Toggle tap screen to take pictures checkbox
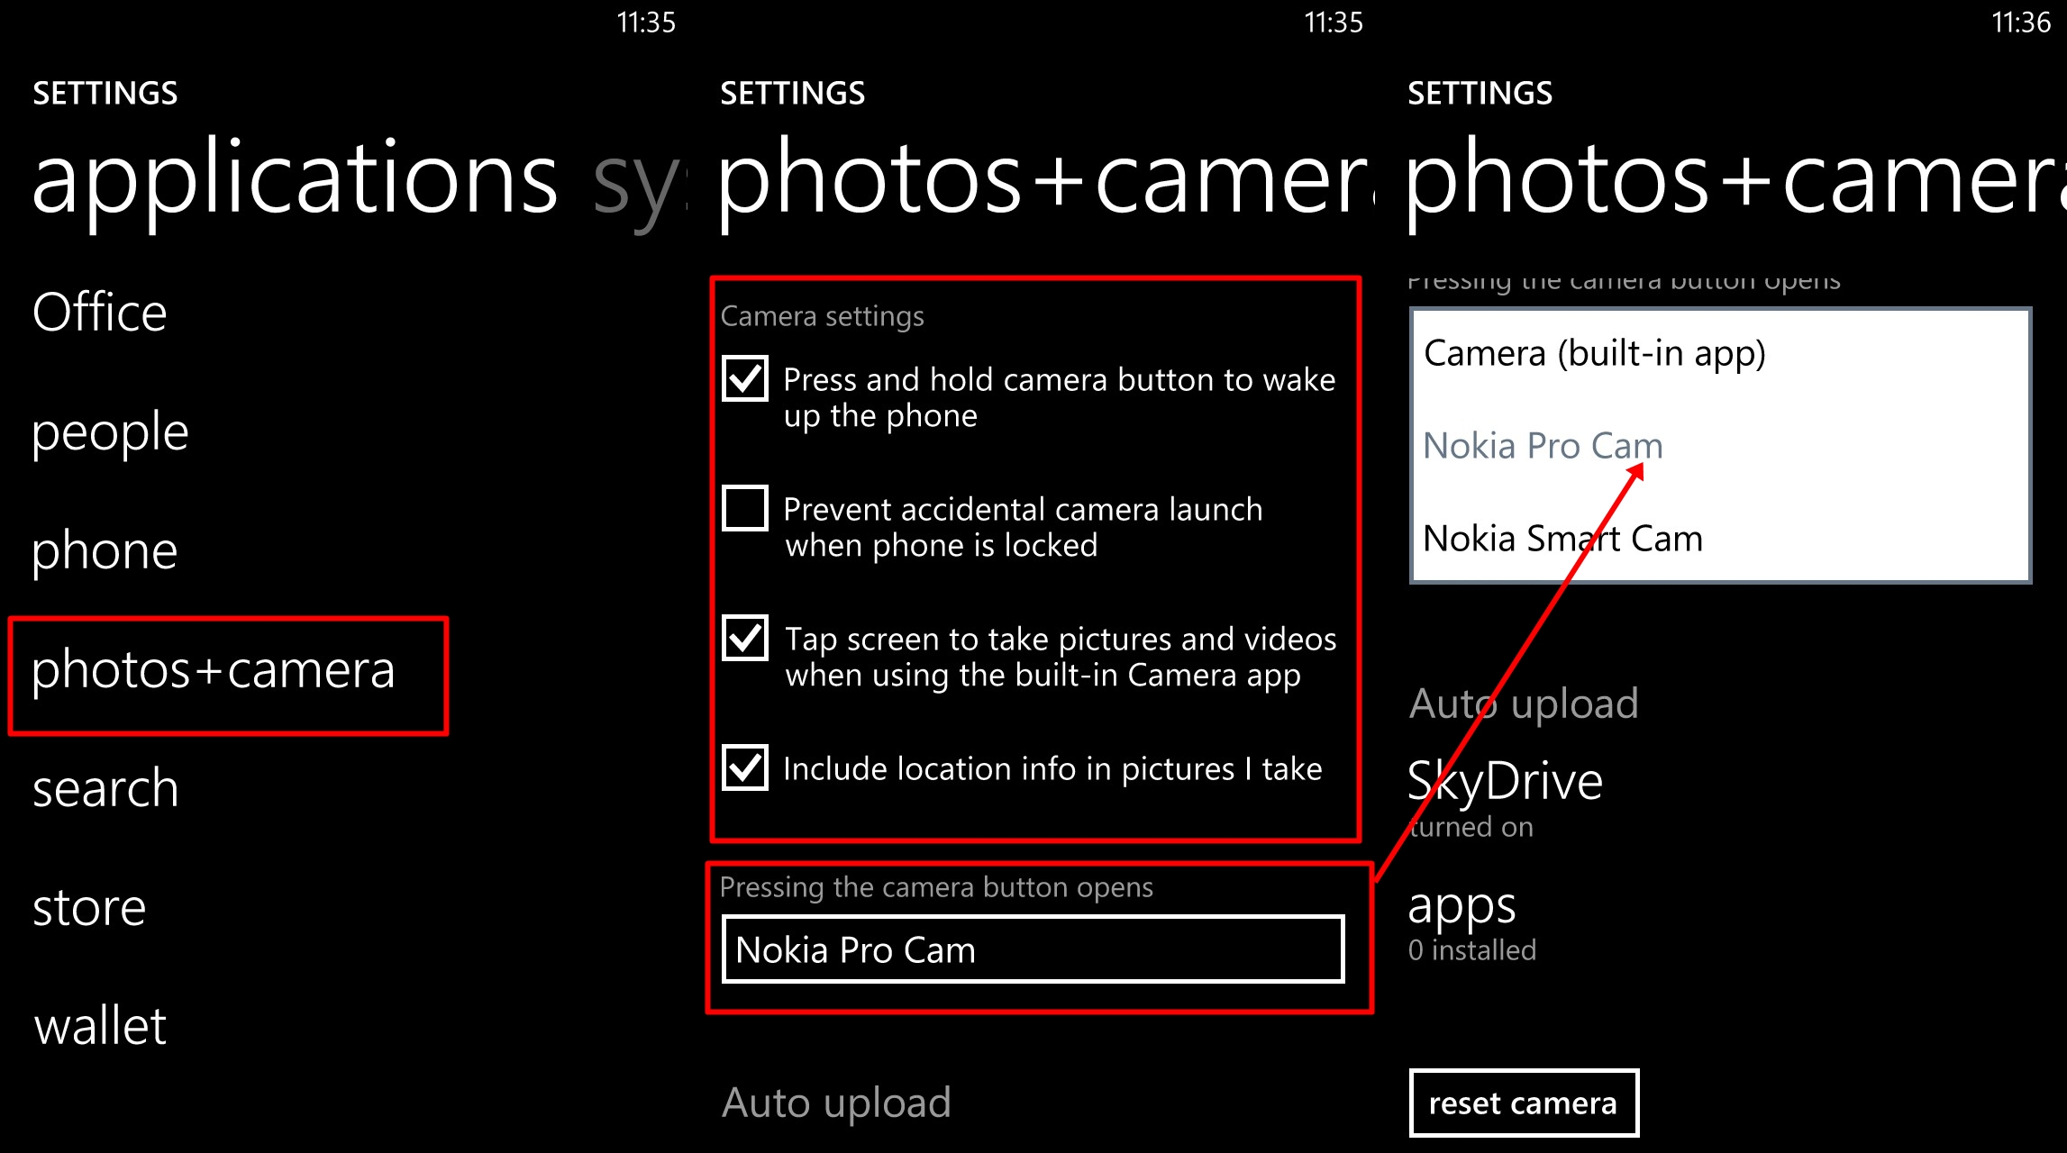Image resolution: width=2067 pixels, height=1153 pixels. 745,638
